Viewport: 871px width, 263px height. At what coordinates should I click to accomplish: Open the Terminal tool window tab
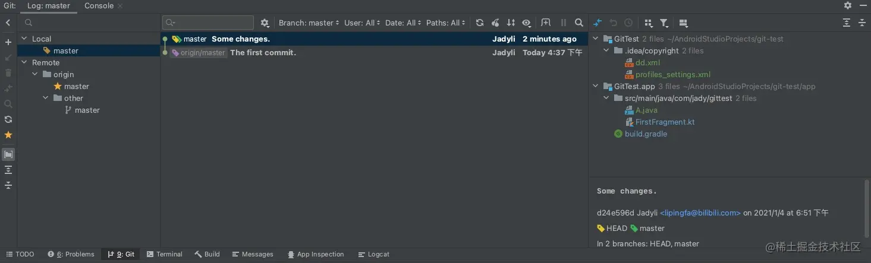coord(165,254)
